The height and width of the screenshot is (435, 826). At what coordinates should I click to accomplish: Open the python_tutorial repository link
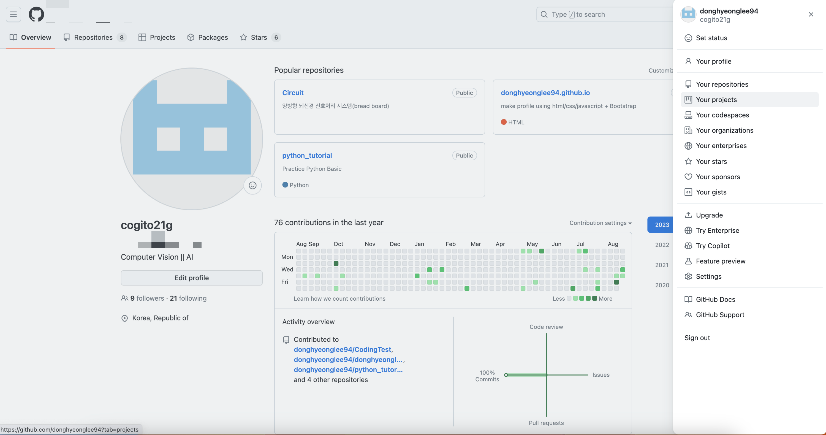pos(307,156)
